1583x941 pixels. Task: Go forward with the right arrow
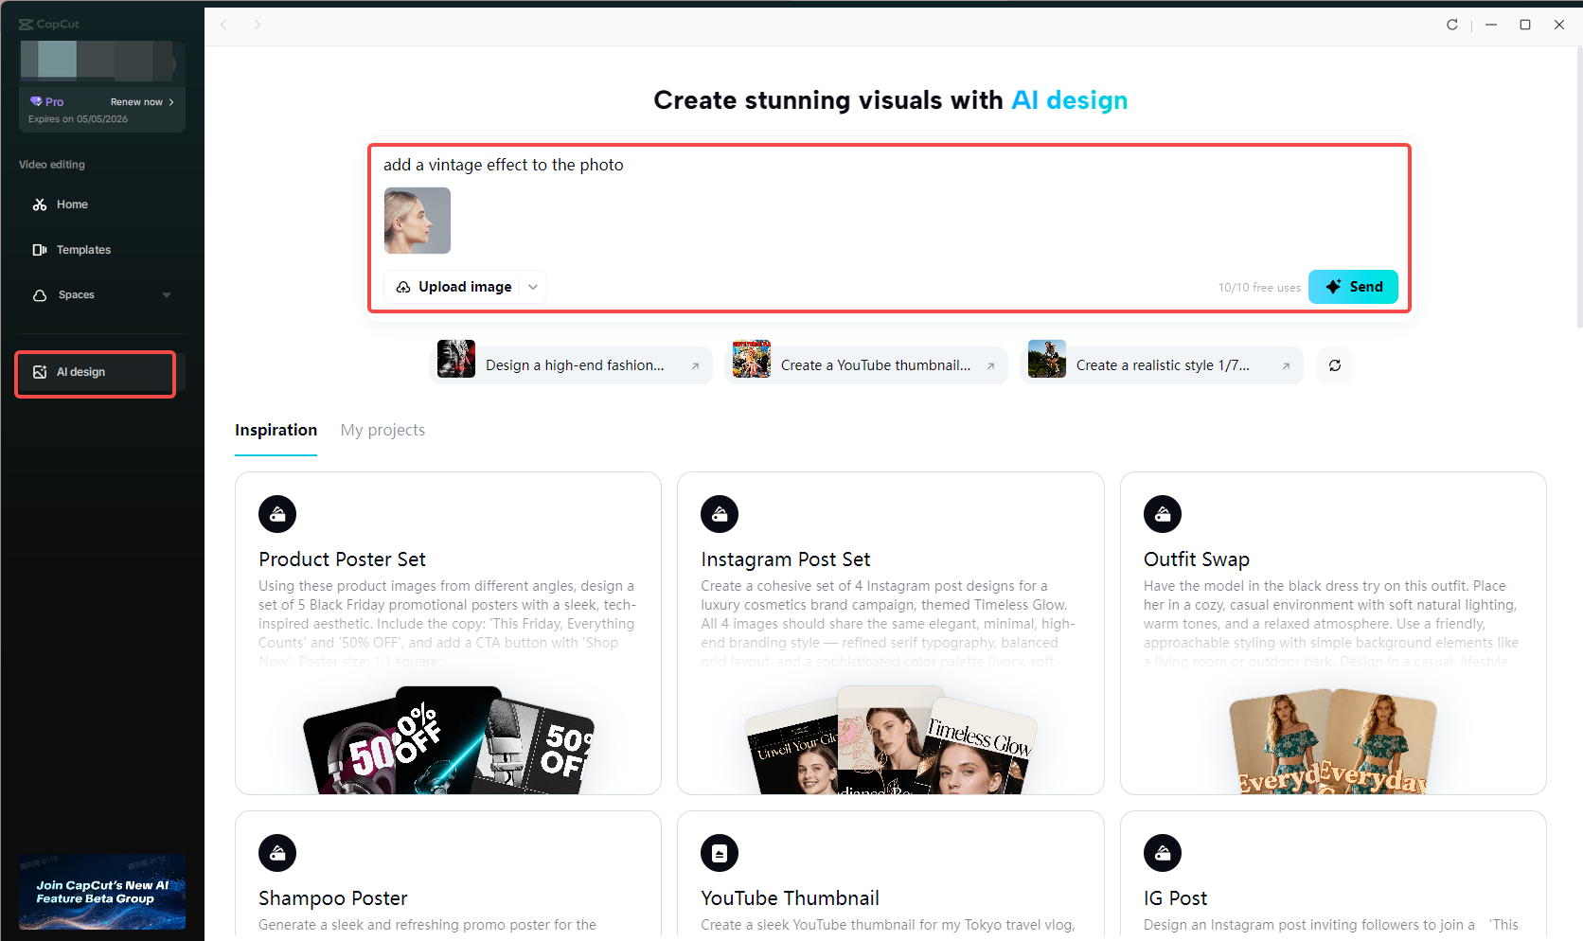point(257,25)
